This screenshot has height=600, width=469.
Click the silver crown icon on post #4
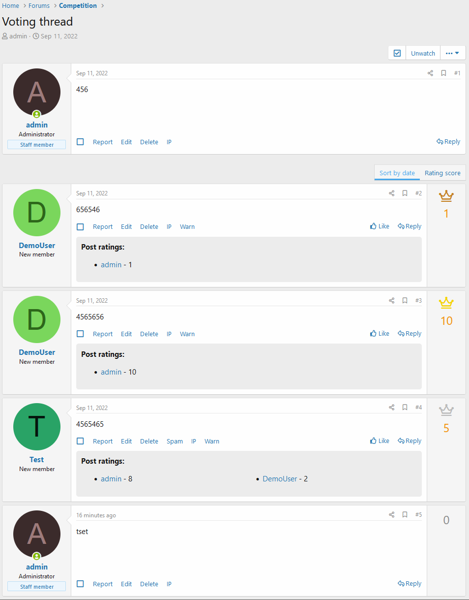(x=446, y=410)
